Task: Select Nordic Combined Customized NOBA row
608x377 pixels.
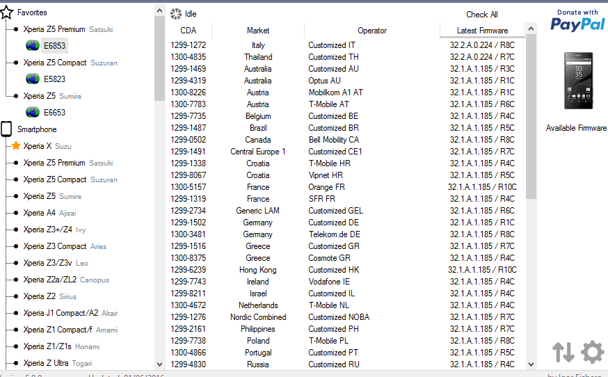Action: 346,317
